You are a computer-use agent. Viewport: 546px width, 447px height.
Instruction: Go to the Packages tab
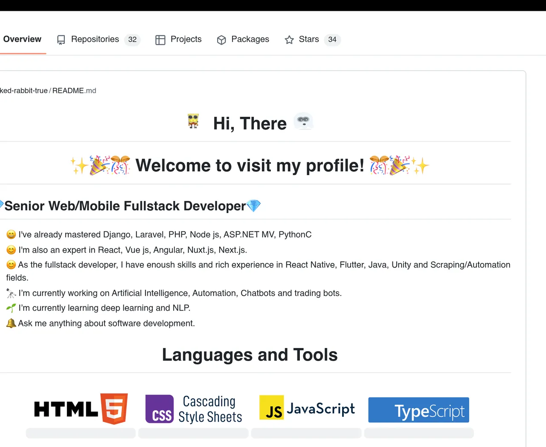[243, 39]
